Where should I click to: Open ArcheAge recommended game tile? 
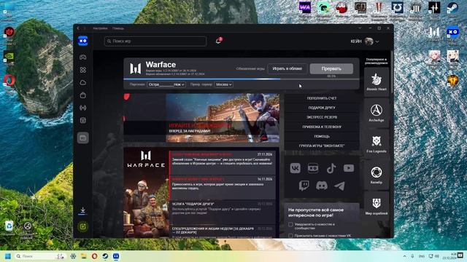coord(377,113)
